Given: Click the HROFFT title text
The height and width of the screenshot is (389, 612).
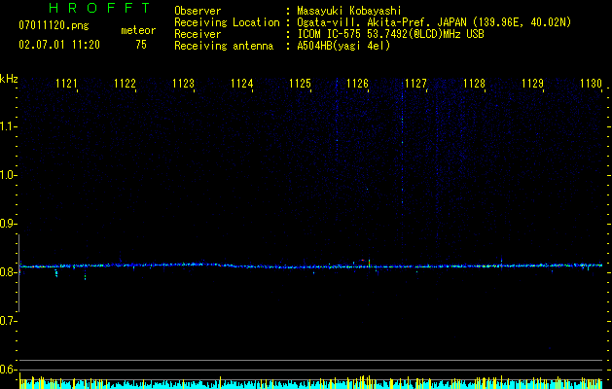Looking at the screenshot, I should pyautogui.click(x=100, y=8).
